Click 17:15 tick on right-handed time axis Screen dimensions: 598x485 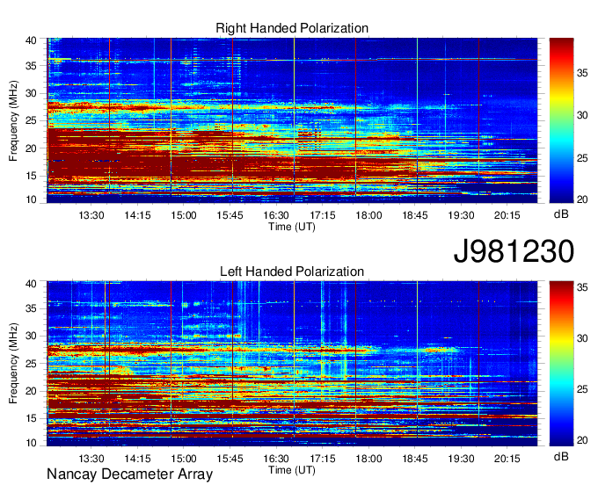323,215
